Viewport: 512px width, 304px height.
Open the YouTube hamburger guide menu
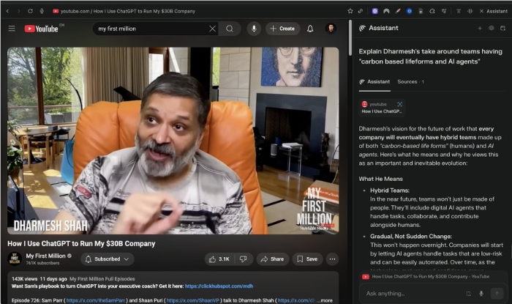pos(12,29)
